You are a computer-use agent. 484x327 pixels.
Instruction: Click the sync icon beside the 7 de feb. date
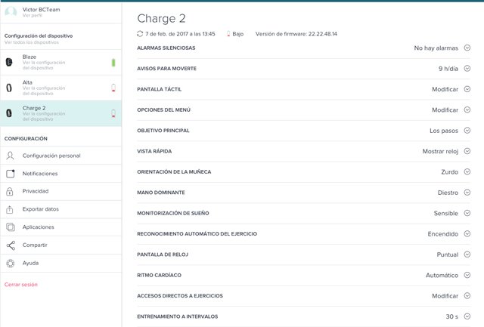[140, 33]
